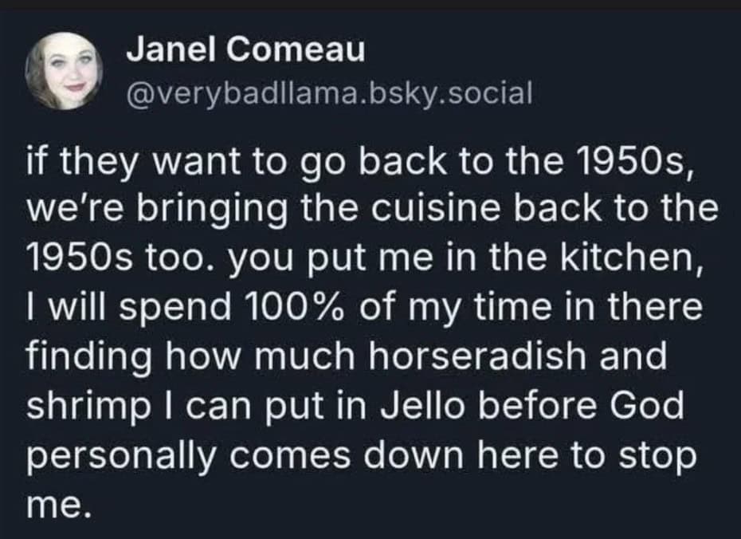The height and width of the screenshot is (539, 741).
Task: Click the word 'Jello' in the post
Action: (429, 406)
